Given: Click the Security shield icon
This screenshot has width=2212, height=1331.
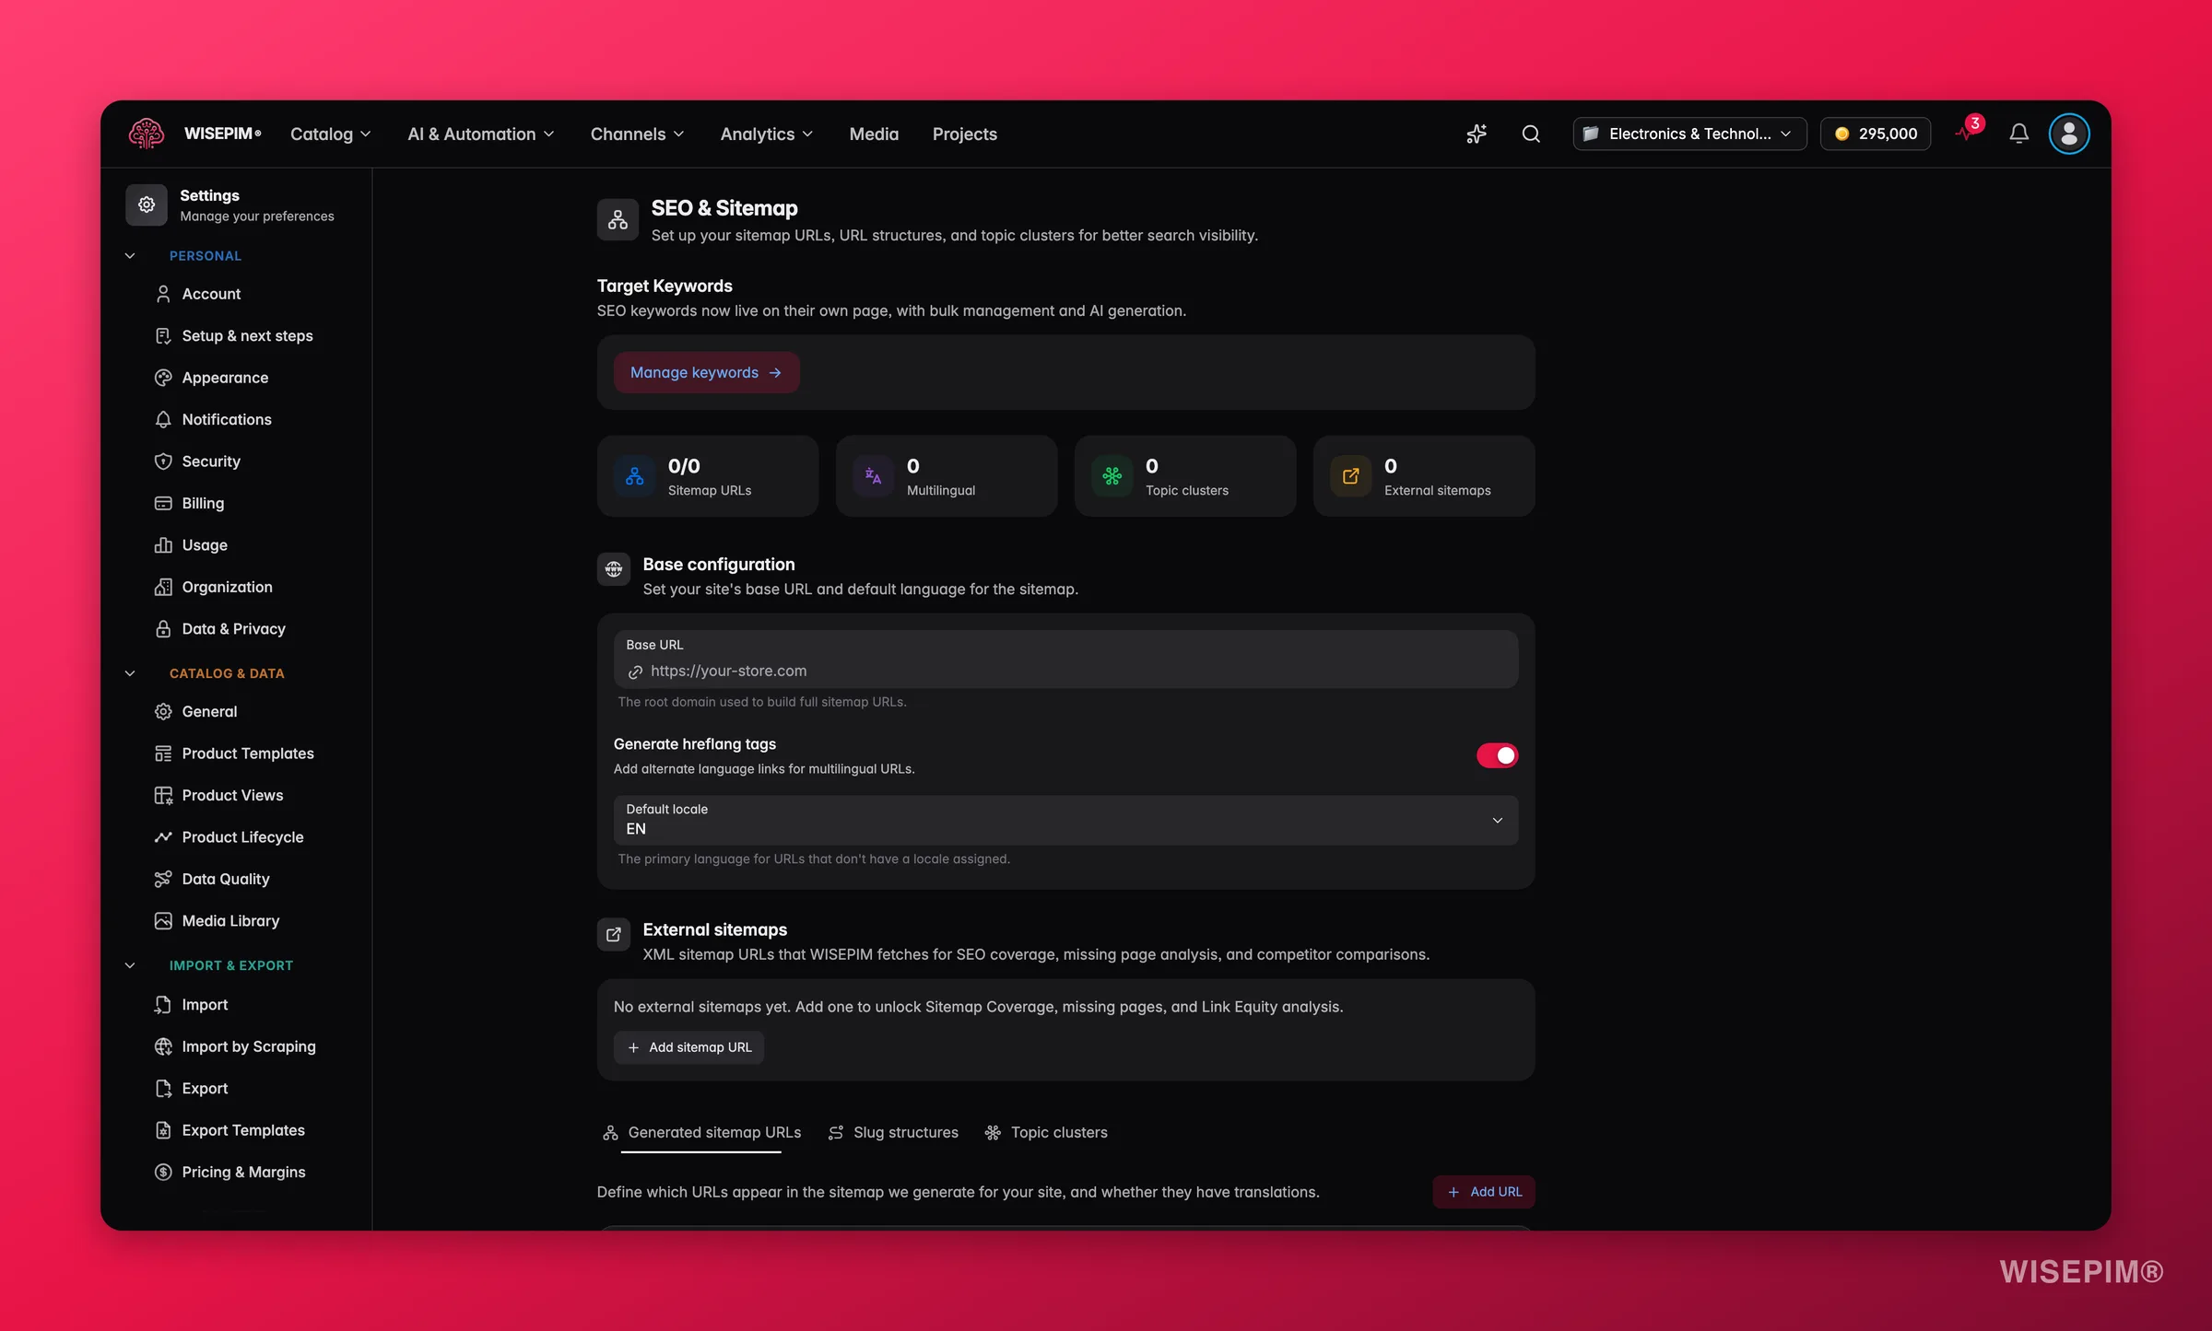Looking at the screenshot, I should click(163, 461).
